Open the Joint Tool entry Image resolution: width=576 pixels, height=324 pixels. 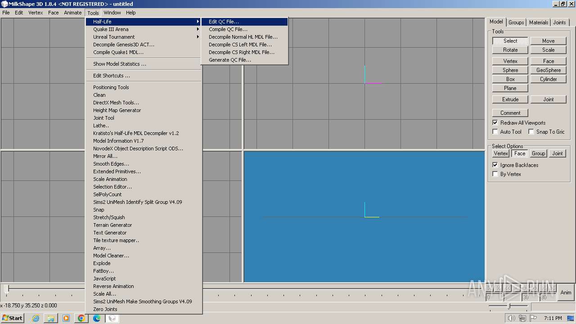[x=144, y=118]
